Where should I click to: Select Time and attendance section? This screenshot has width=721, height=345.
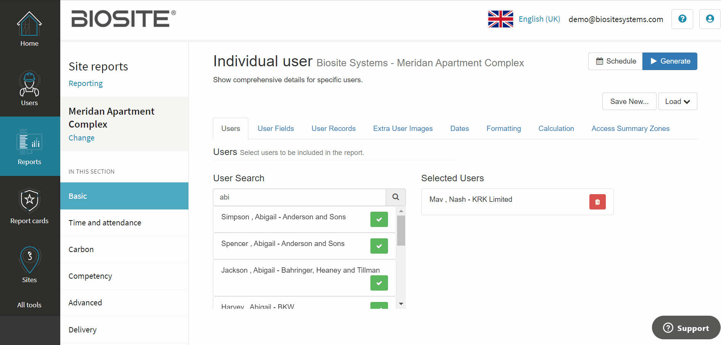point(124,223)
